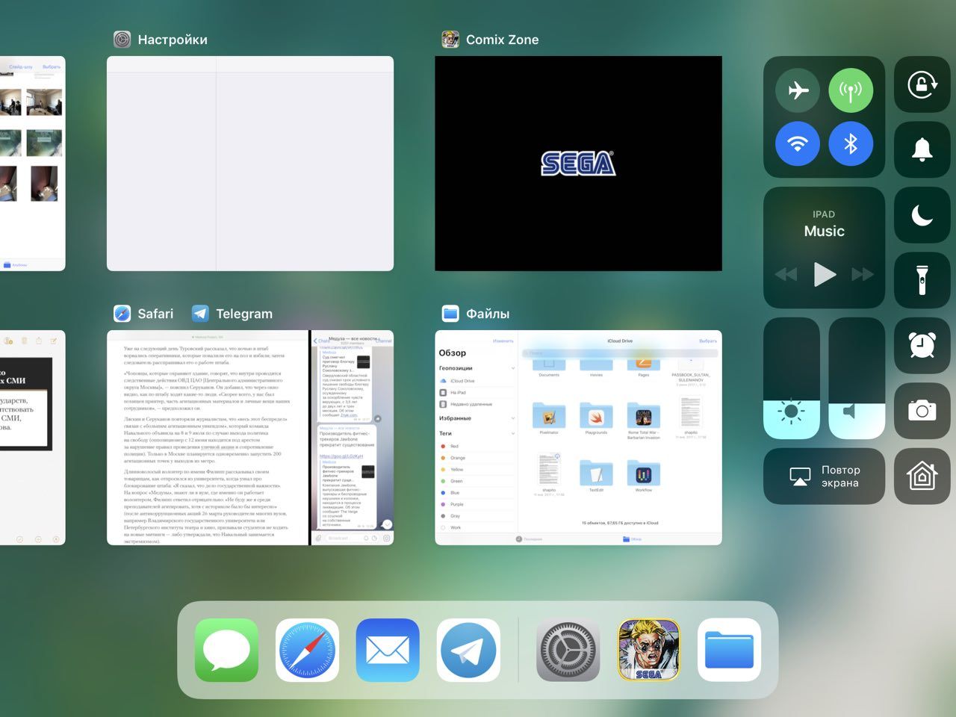Viewport: 956px width, 717px height.
Task: Disable Bluetooth
Action: tap(851, 143)
